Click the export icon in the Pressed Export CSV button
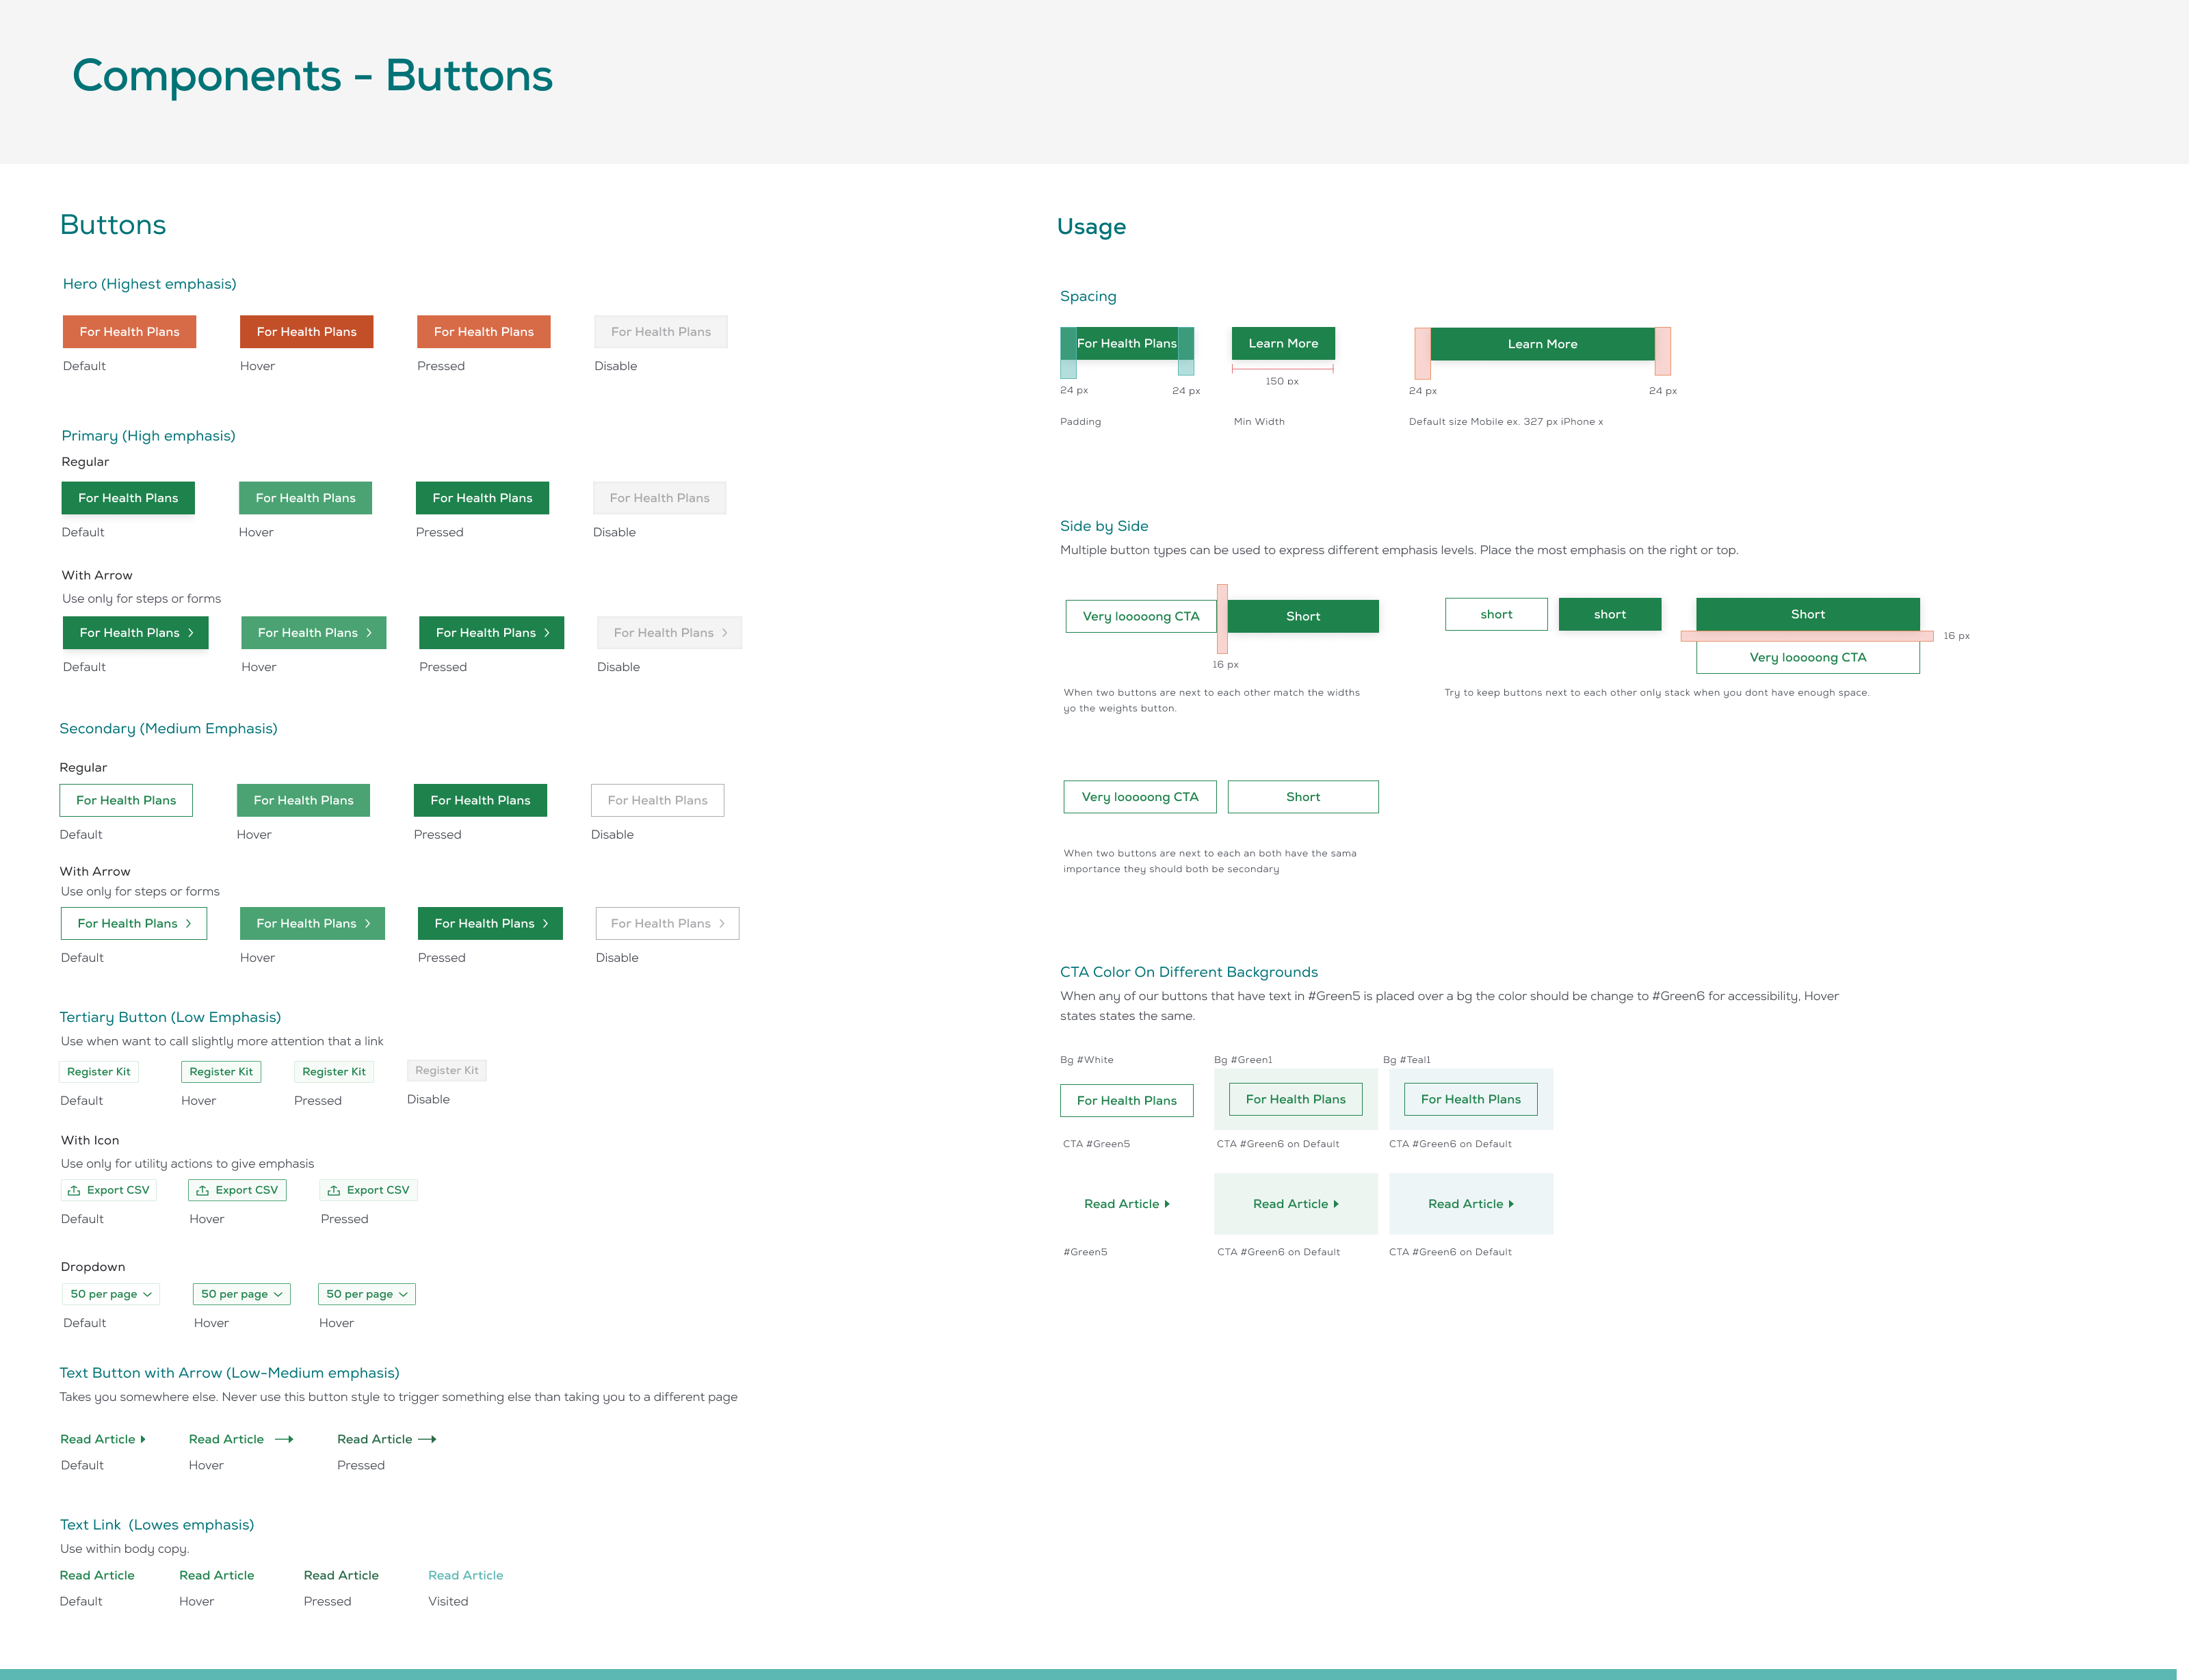Viewport: 2189px width, 1680px height. click(x=334, y=1190)
